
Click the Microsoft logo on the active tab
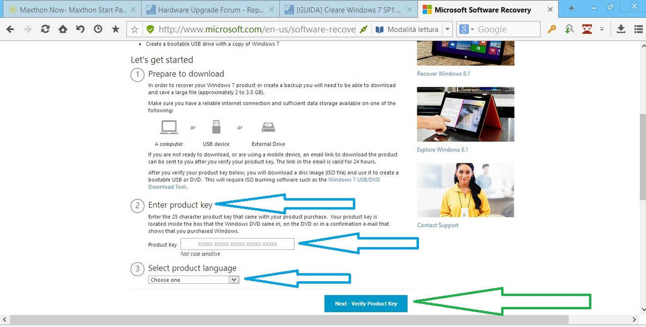click(427, 10)
